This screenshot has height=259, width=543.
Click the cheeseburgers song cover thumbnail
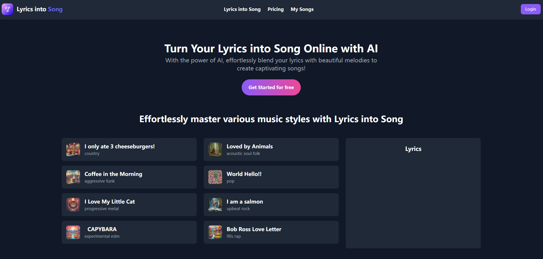(x=73, y=149)
